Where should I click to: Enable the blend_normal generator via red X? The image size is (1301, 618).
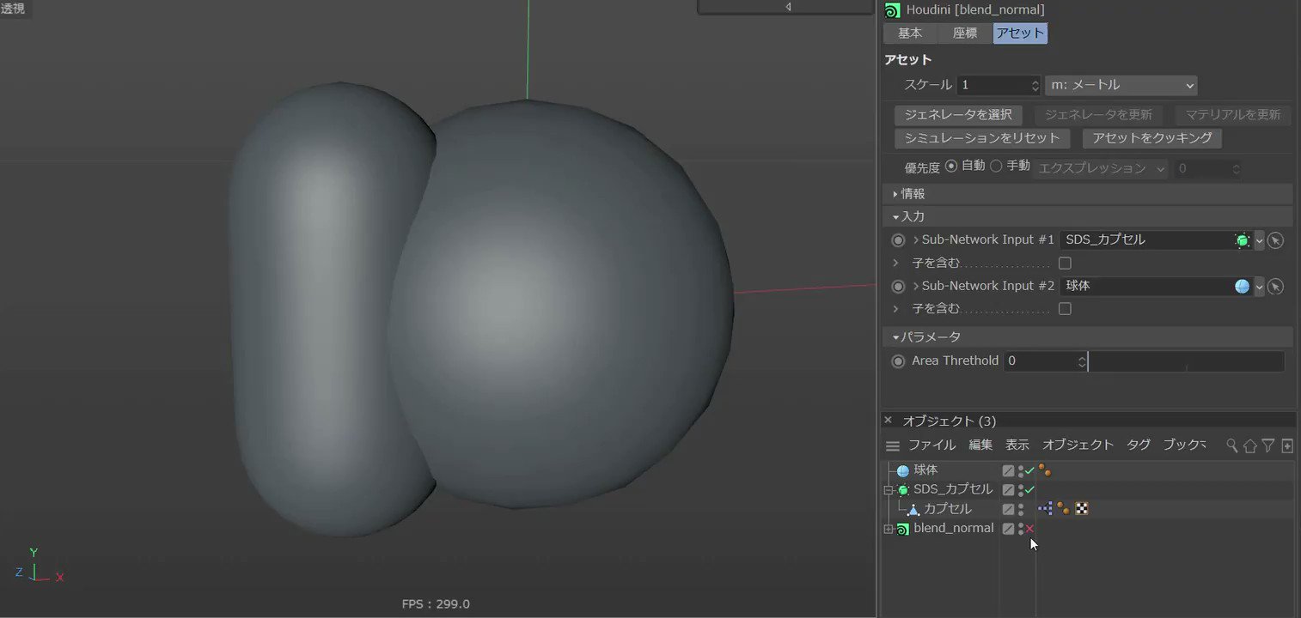(x=1029, y=529)
